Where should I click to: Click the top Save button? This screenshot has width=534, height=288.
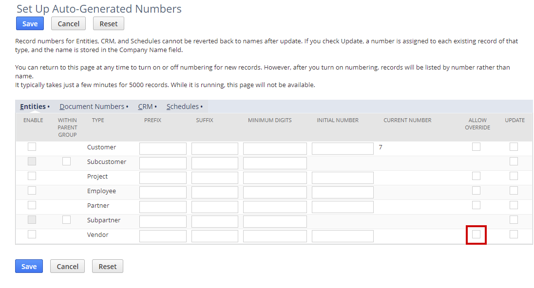30,24
